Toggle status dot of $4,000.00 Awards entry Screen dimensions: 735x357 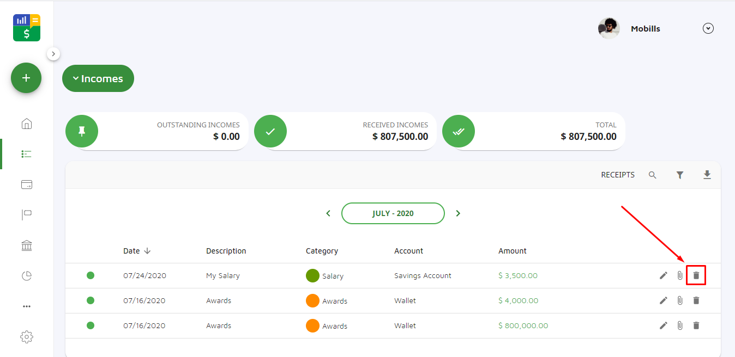[91, 300]
